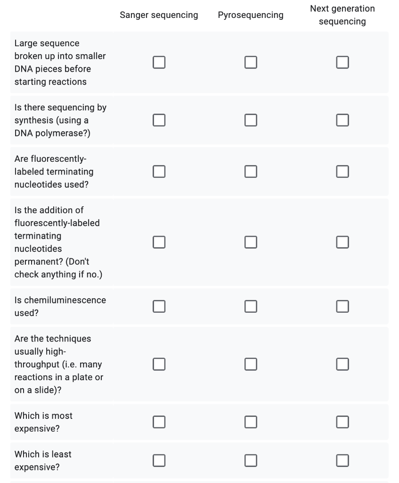Mark Pyrosequencing for permanent terminating nucleotides
The width and height of the screenshot is (399, 483).
coord(251,242)
